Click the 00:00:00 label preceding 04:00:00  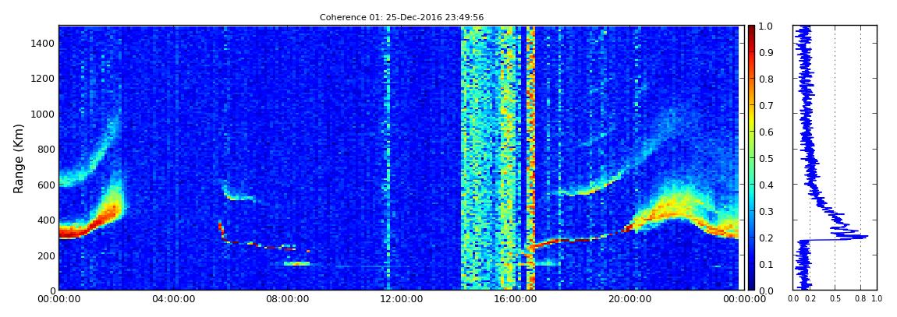point(59,299)
